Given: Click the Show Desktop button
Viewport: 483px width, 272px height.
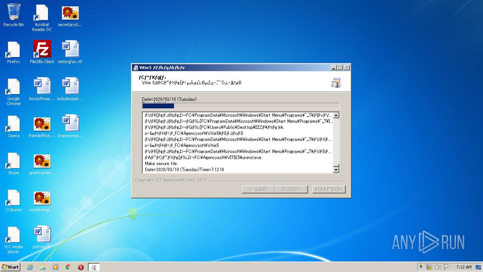Looking at the screenshot, I should click(x=478, y=267).
